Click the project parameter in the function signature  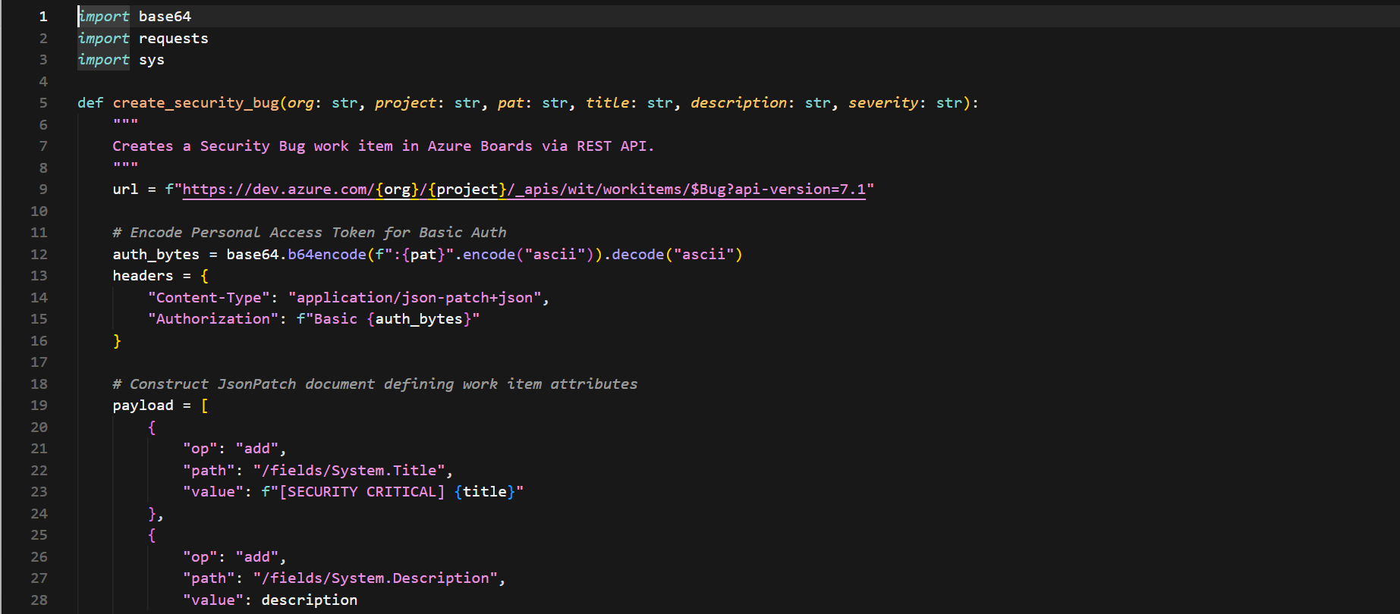(x=406, y=103)
